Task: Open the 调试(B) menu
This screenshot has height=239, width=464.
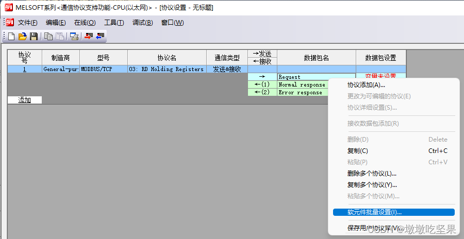Action: (x=143, y=23)
